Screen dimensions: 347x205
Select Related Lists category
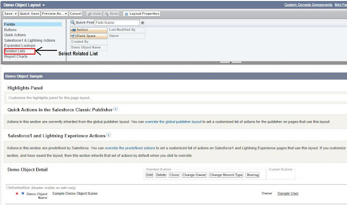[15, 51]
